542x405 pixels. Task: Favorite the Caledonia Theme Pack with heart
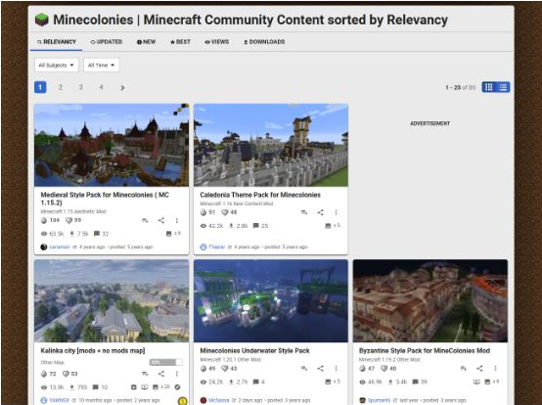coord(225,212)
